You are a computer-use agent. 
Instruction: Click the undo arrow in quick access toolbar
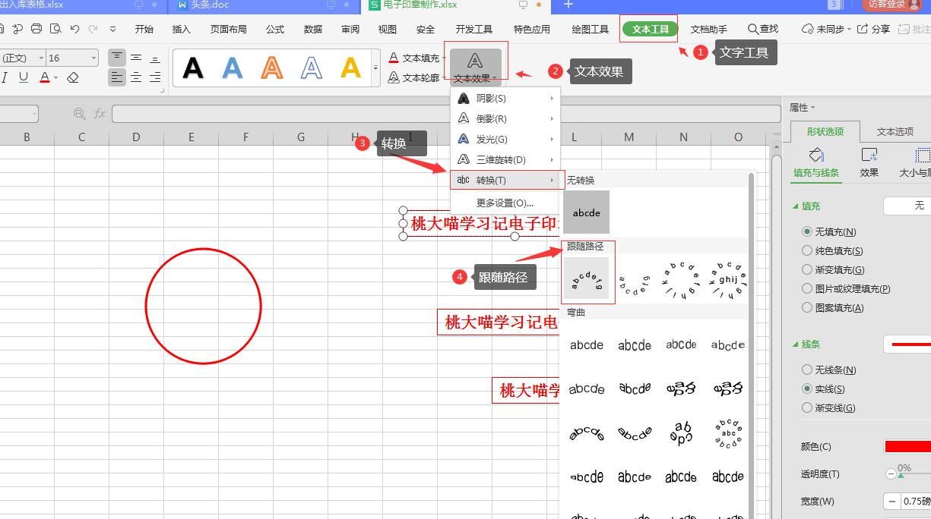point(74,30)
